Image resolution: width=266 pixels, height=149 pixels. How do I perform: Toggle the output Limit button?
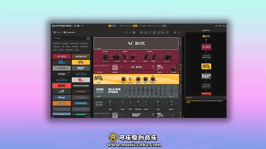pos(164,26)
